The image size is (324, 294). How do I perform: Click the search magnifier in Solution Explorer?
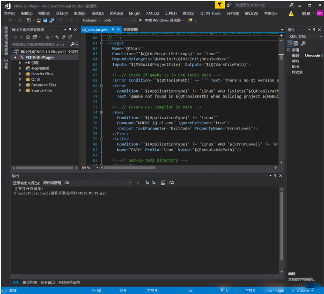(x=72, y=44)
